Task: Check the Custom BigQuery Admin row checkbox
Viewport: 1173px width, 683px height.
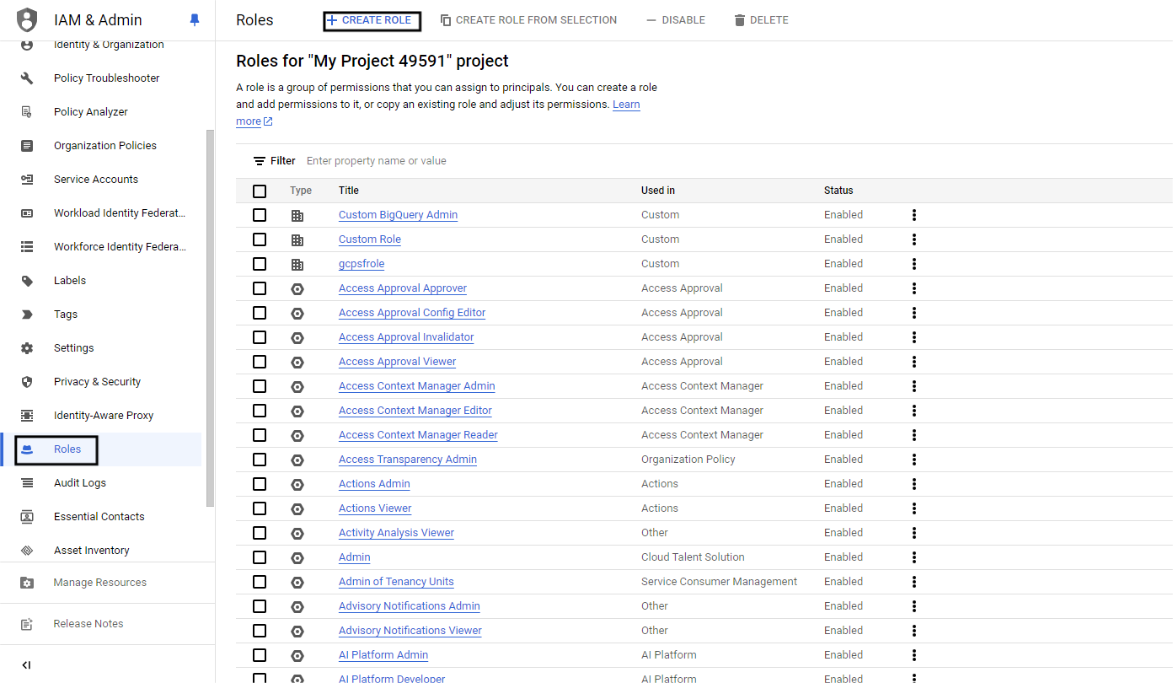Action: tap(260, 215)
